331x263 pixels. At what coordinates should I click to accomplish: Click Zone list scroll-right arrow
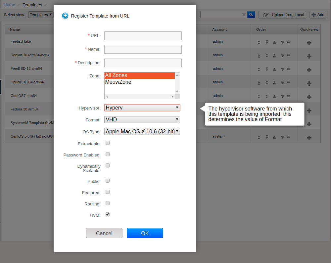[172, 97]
